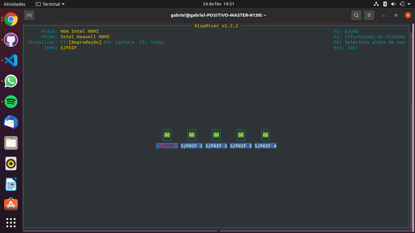Open WhatsApp from the dock

click(11, 81)
